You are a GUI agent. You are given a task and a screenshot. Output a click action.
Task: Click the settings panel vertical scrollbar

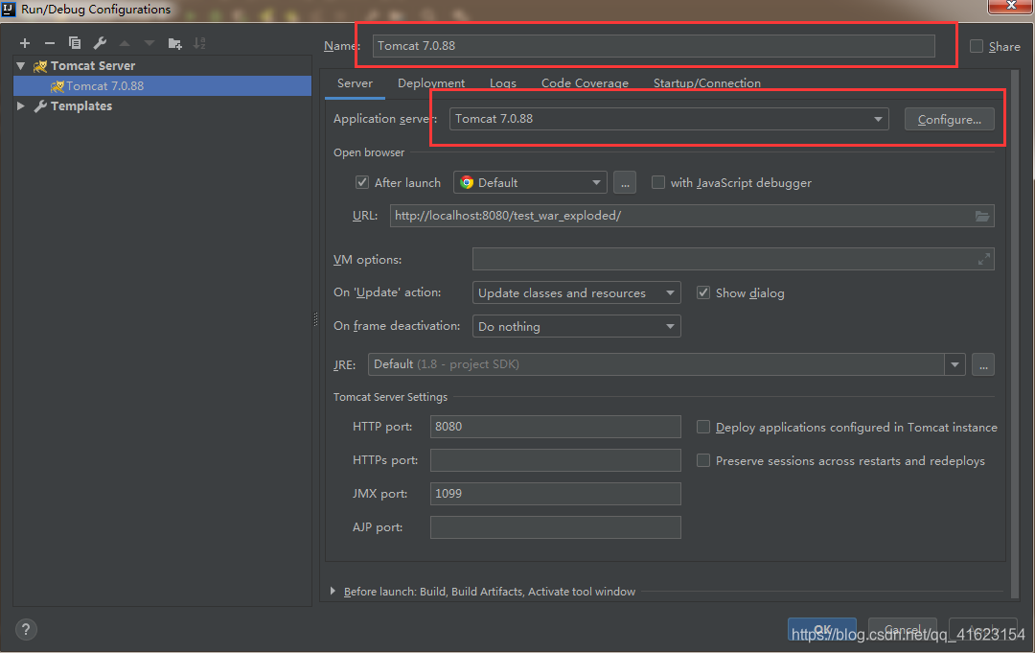1015,333
